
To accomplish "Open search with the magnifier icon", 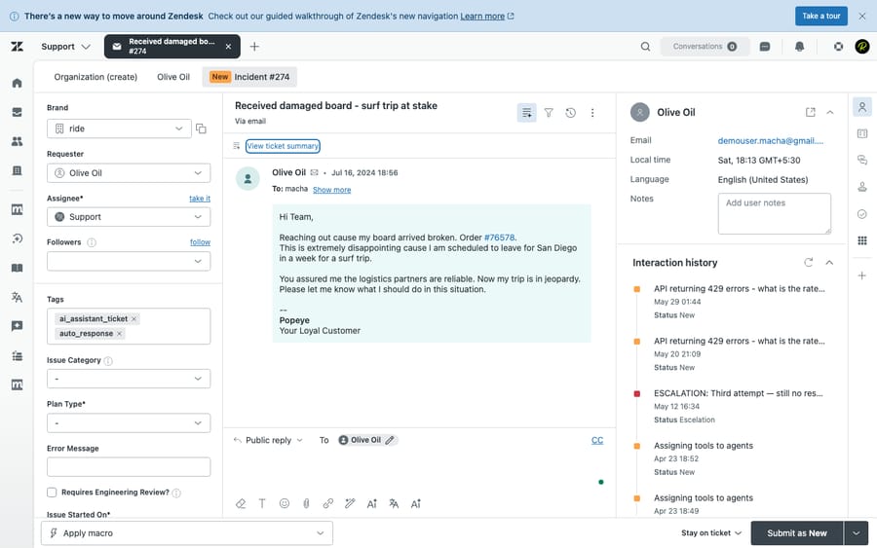I will click(x=645, y=47).
